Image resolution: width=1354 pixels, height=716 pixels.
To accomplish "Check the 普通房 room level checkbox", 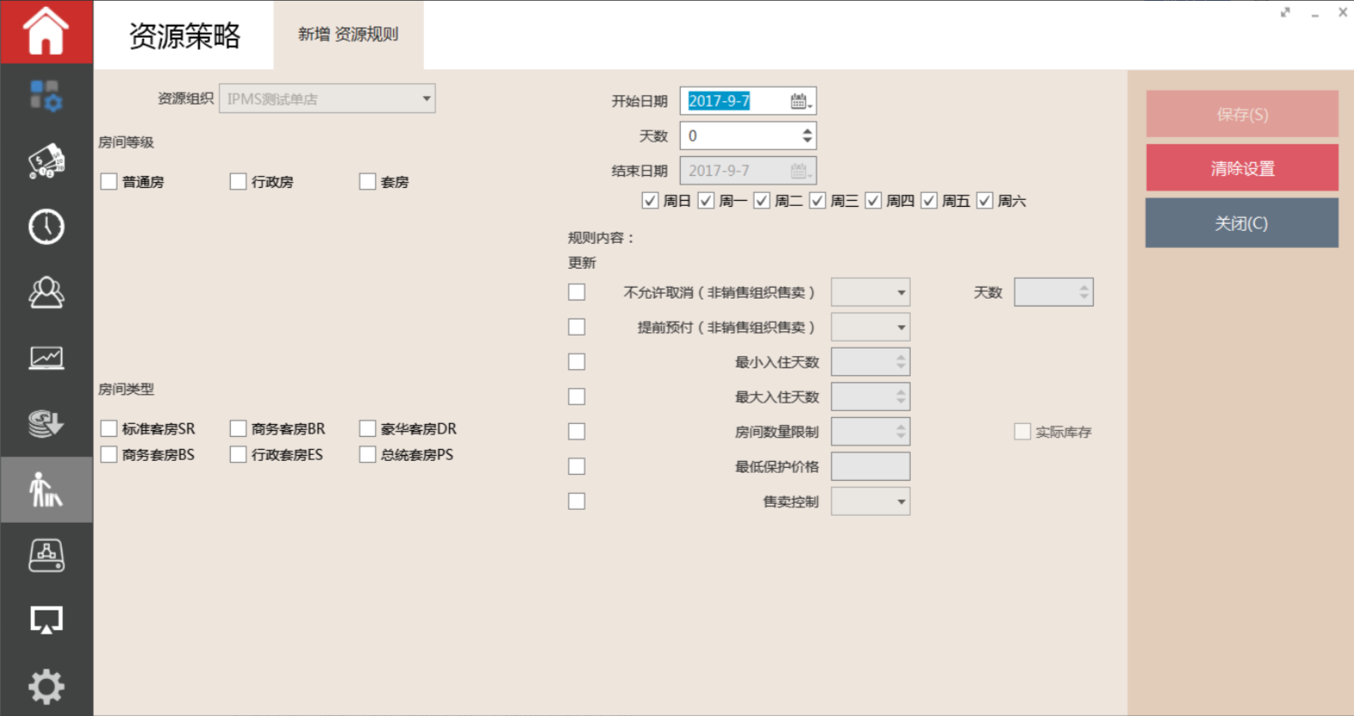I will pyautogui.click(x=109, y=182).
